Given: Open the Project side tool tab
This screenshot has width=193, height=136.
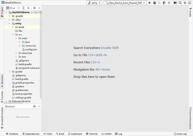Looking at the screenshot, I should click(x=2, y=12).
